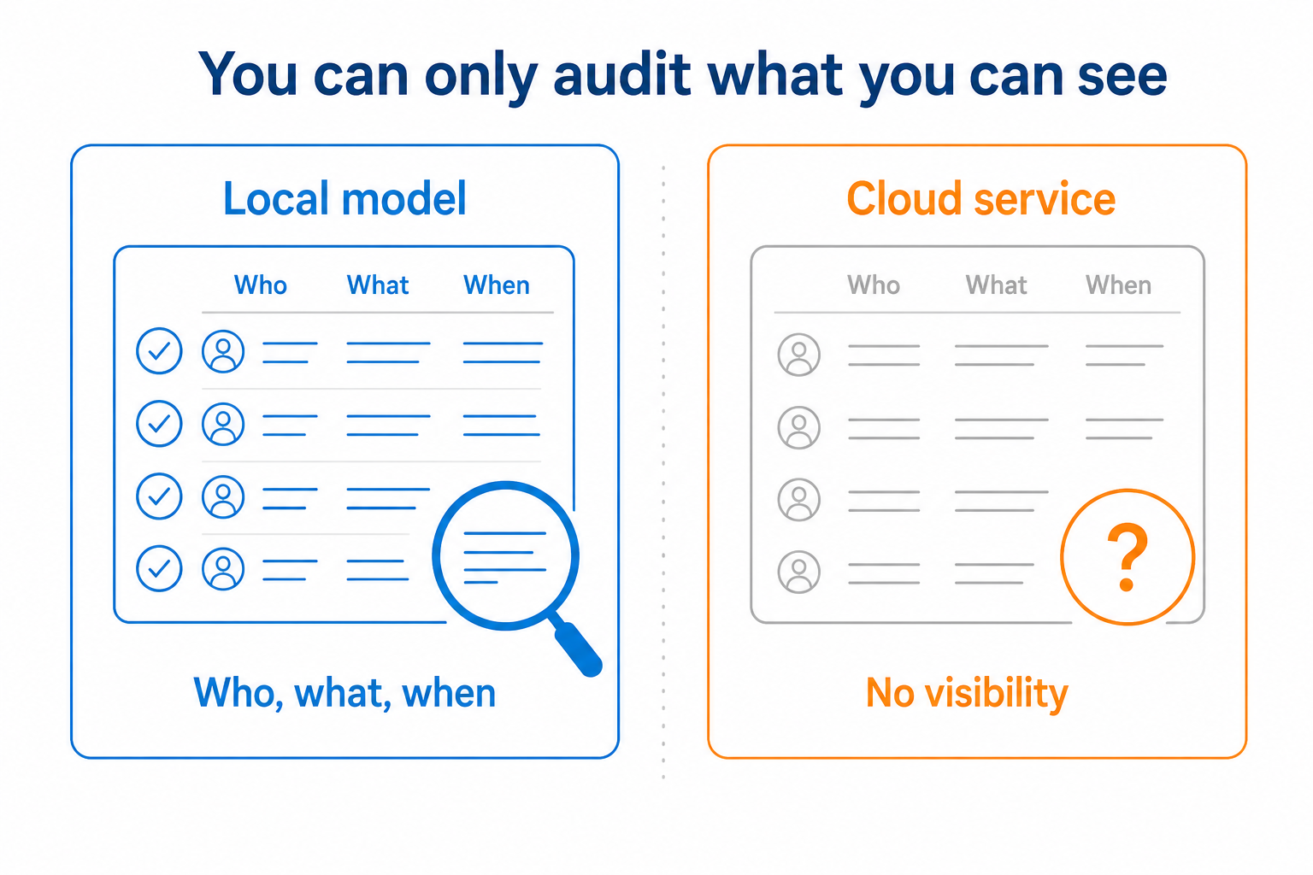Image resolution: width=1313 pixels, height=875 pixels.
Task: Click the first row checkmark in Local model
Action: pos(160,351)
